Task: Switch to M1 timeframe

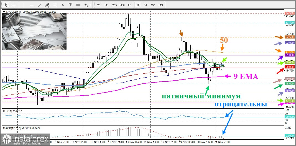Action: tap(99, 5)
